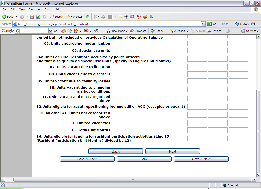Expand the address bar URL dropdown

click(x=203, y=24)
